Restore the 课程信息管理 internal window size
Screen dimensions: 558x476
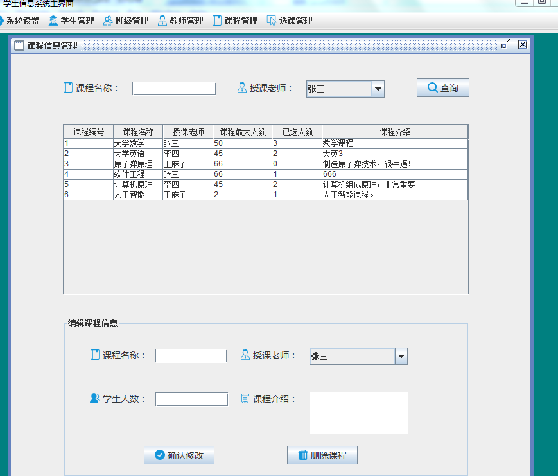(x=506, y=44)
